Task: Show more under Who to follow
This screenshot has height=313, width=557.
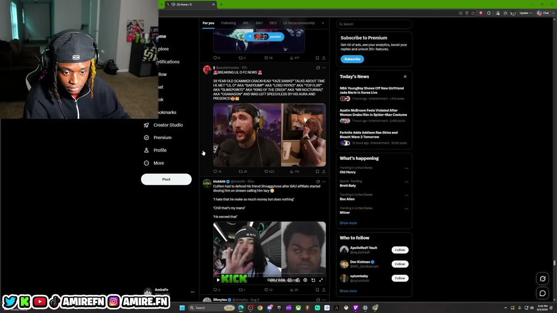Action: click(348, 291)
